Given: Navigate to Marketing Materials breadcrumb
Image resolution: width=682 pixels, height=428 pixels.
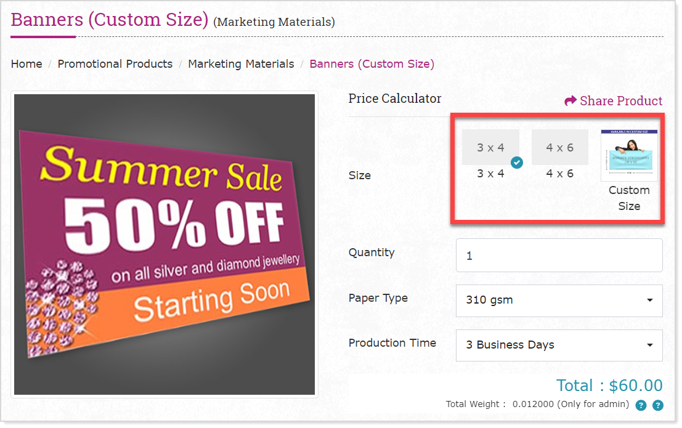Looking at the screenshot, I should 241,64.
